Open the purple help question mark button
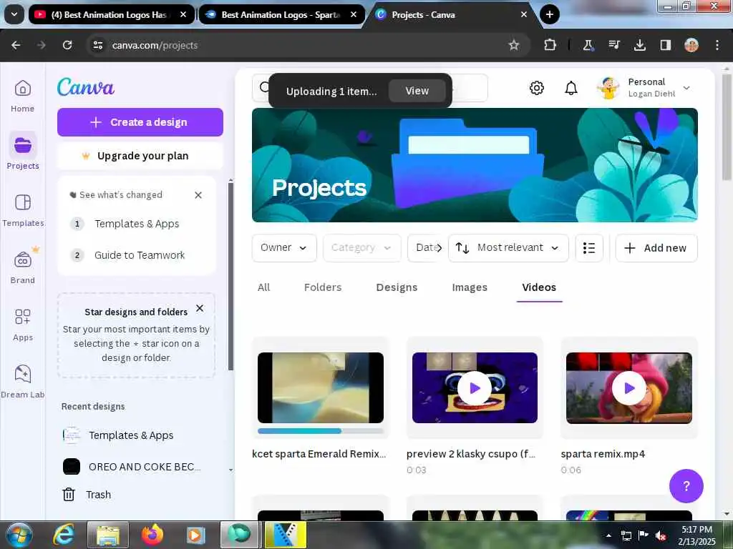 click(x=686, y=486)
